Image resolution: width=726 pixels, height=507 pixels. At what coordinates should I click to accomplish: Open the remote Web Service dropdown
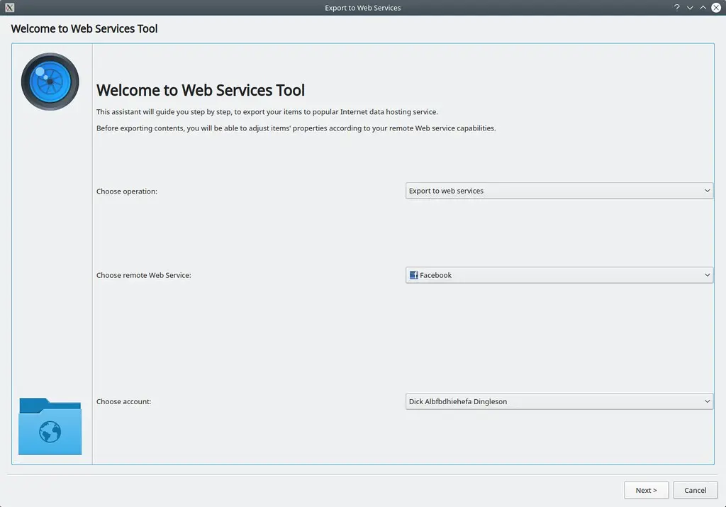coord(559,274)
